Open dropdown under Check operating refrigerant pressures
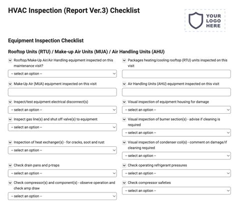 (176, 173)
